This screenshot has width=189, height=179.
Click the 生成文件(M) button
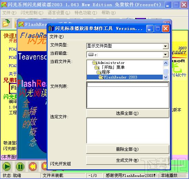tap(128, 160)
